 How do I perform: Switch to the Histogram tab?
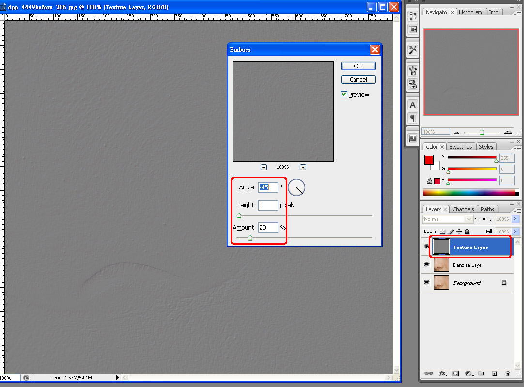click(470, 12)
